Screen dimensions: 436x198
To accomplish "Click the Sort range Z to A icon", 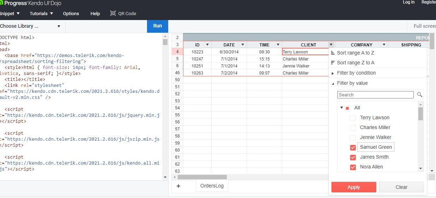I will [x=333, y=63].
